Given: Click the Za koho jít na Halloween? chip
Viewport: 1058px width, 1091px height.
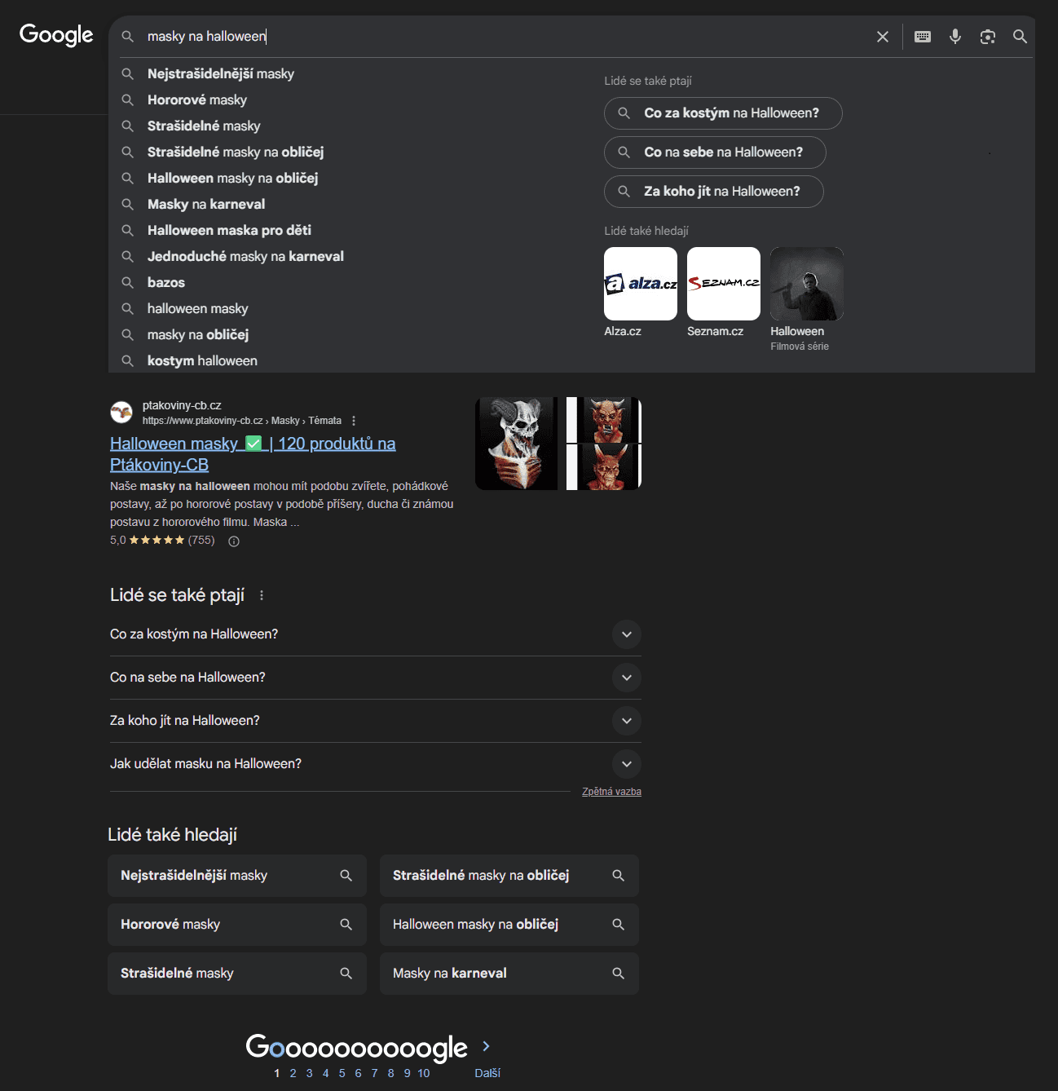Looking at the screenshot, I should click(713, 192).
